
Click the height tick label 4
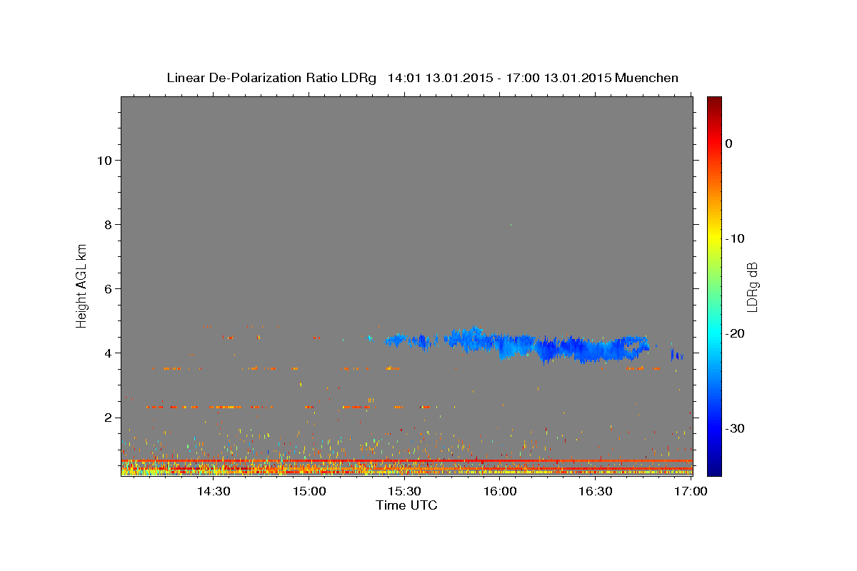pos(106,353)
